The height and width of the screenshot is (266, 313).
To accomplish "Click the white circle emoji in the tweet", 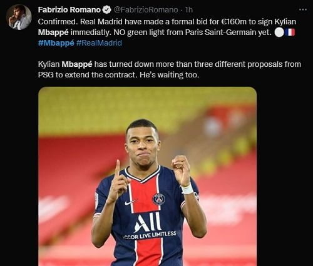I will 279,32.
